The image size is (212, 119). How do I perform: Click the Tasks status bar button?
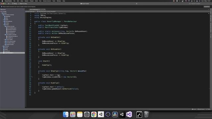coord(208,109)
